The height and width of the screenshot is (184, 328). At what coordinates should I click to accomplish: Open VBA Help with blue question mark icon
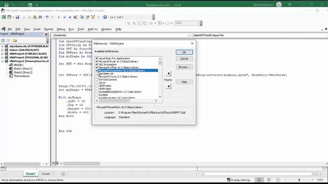[x=105, y=17]
